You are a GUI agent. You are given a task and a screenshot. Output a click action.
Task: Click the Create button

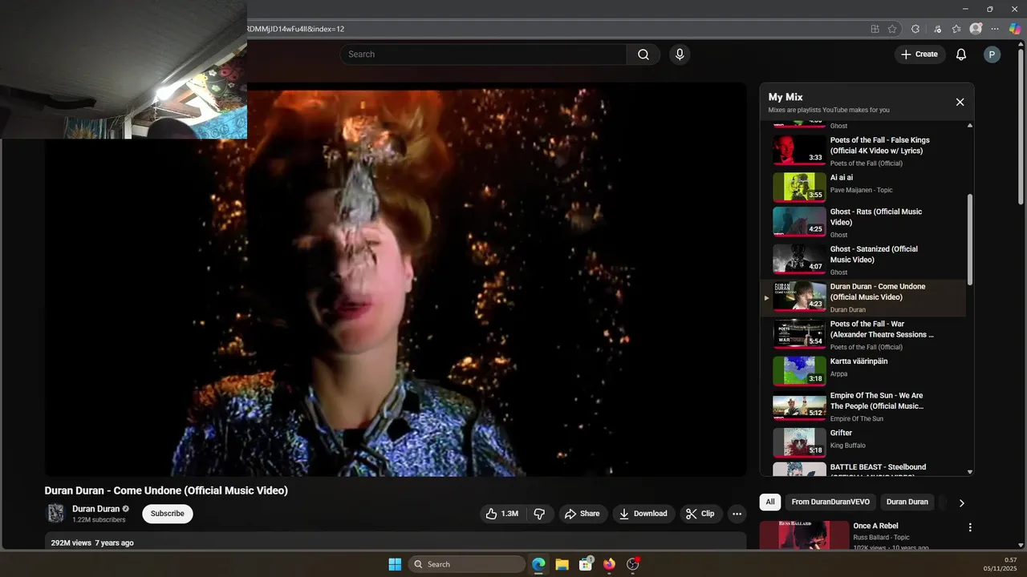point(919,54)
